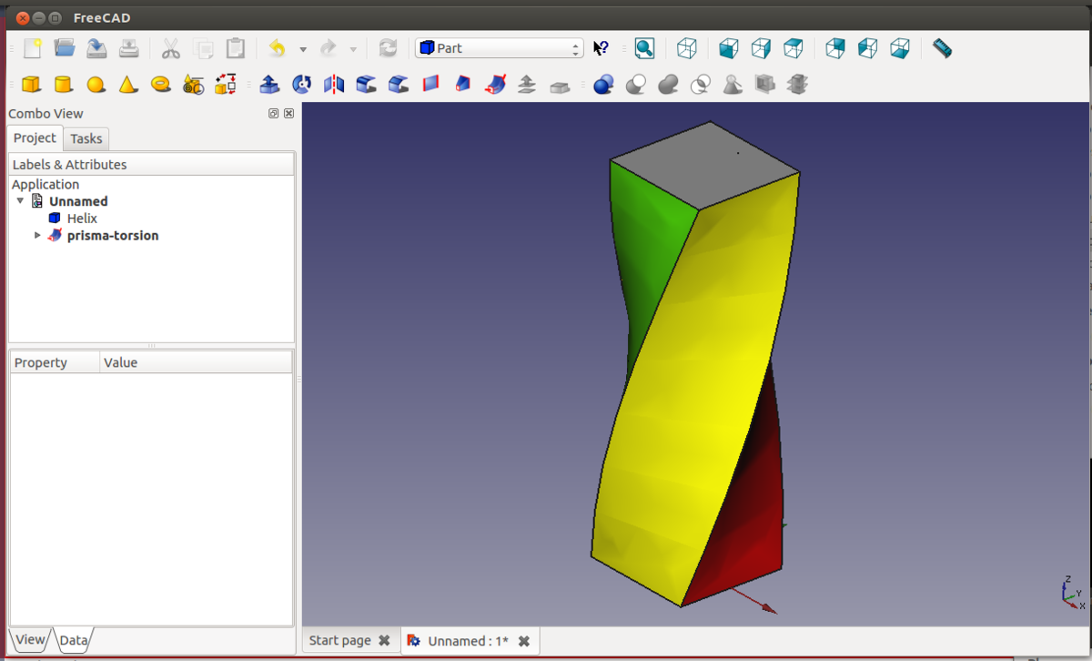Expand the prisma-torsion tree item

coord(37,235)
